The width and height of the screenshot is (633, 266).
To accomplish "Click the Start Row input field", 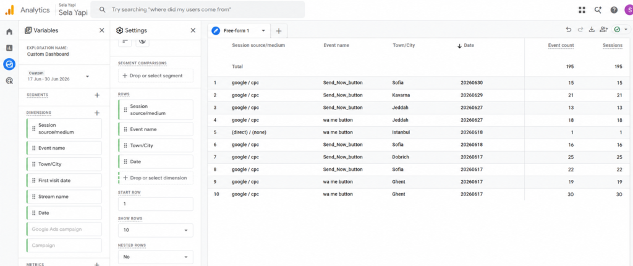I will point(155,204).
